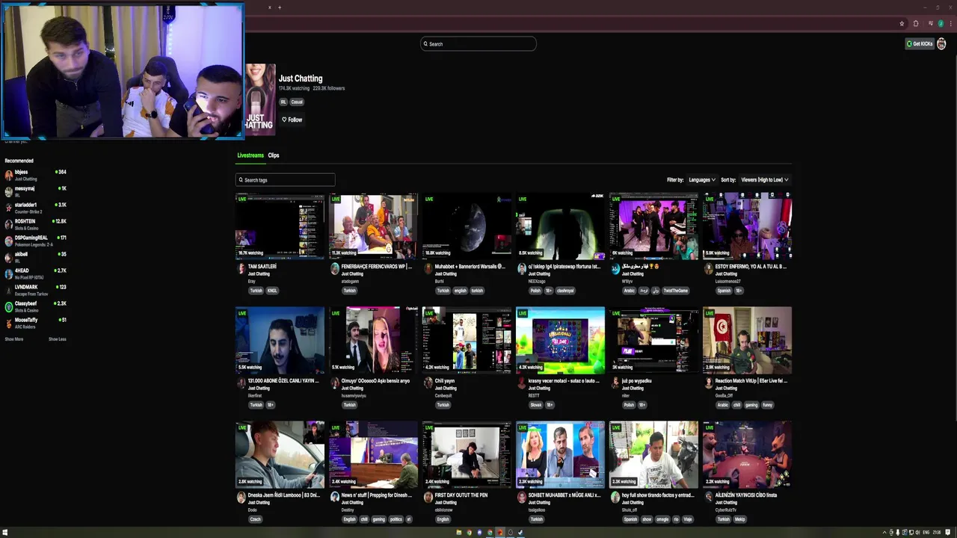Open MooseTaffy avatar in Recommended list
The image size is (957, 538).
[9, 323]
